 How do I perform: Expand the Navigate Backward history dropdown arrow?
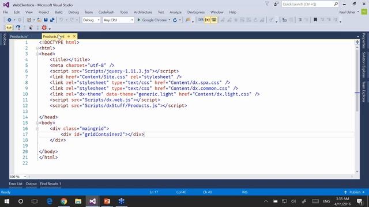point(14,20)
